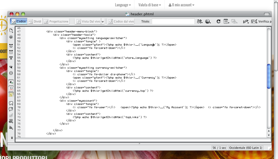Image resolution: width=278 pixels, height=159 pixels.
Task: Click Collapse Full Tag icon
Action: (11, 46)
